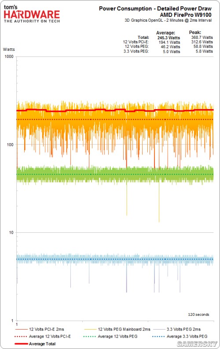This screenshot has height=349, width=220.
Task: Click the 245.3 Watts average total value
Action: coord(169,38)
